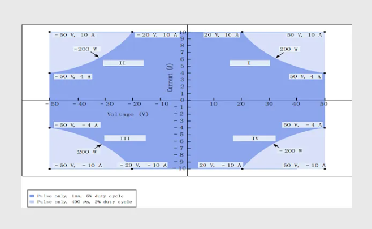Select the "-20 V, 10 A" annotation

click(157, 35)
